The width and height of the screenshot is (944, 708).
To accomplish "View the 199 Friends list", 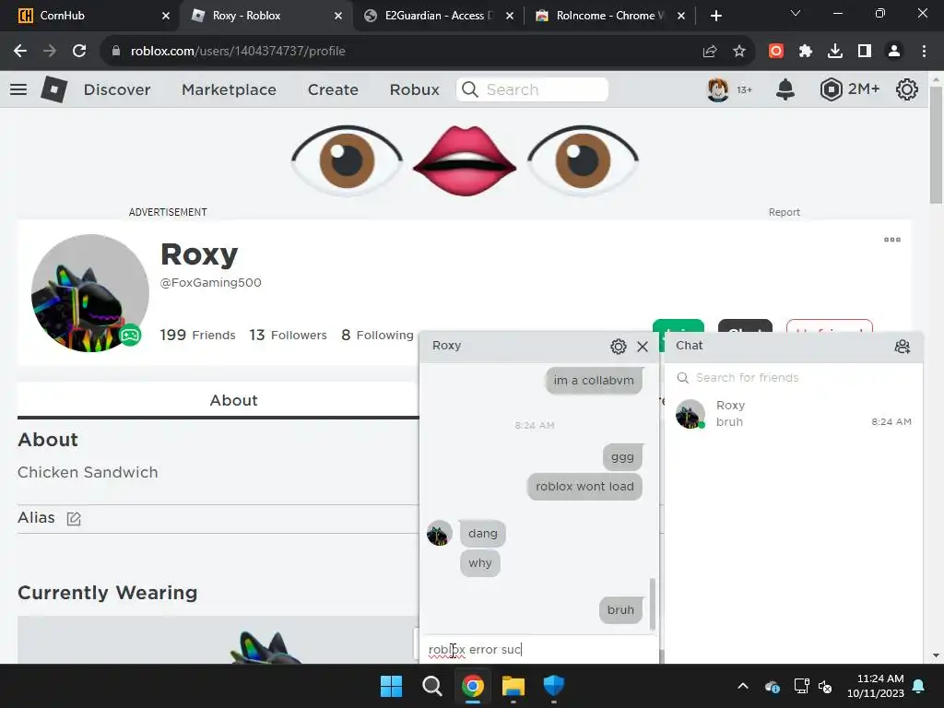I will [x=197, y=335].
